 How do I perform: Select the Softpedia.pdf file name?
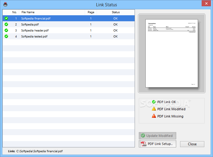pyautogui.click(x=30, y=25)
